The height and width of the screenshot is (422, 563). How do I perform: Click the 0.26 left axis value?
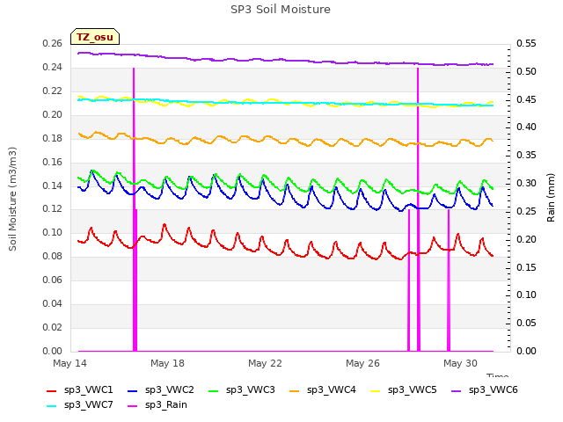coord(53,44)
